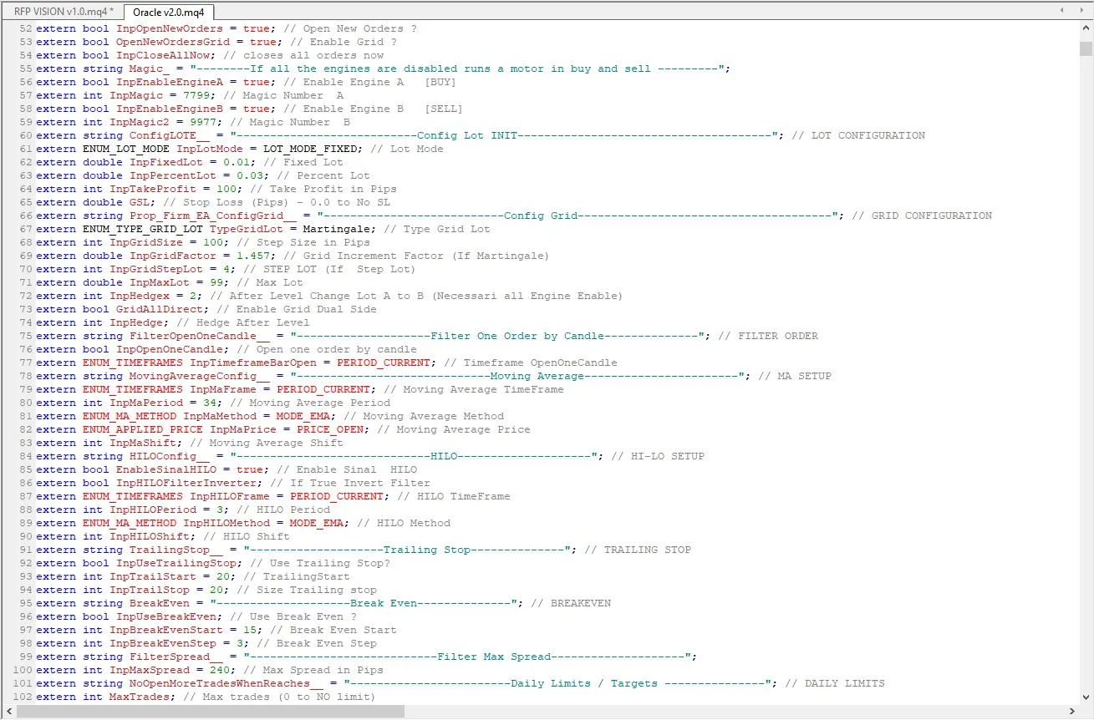The height and width of the screenshot is (720, 1094).
Task: Click line number 102 at bottom
Action: tap(22, 696)
